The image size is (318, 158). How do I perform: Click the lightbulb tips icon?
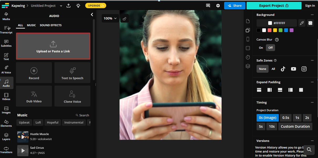(x=78, y=6)
